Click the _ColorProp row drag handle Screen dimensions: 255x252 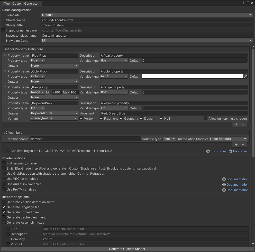click(5, 71)
